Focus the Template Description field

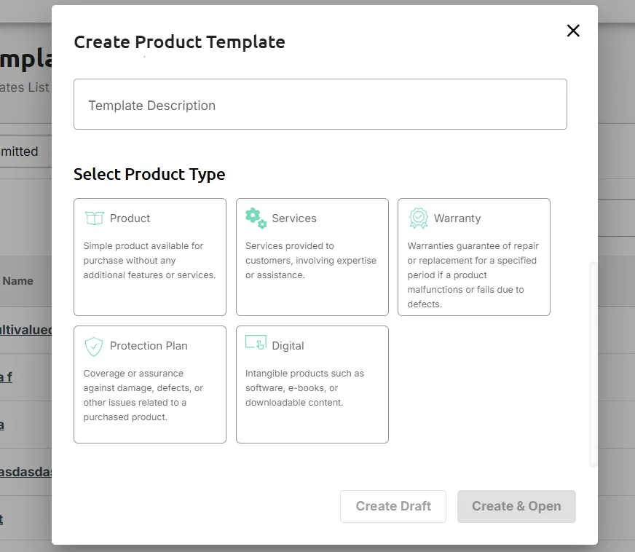coord(320,104)
